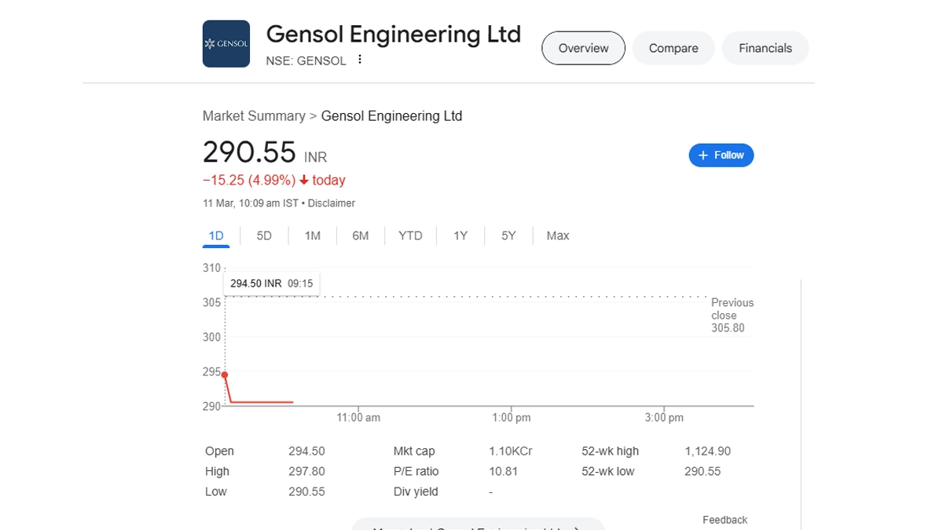Switch chart to 1Y range
The image size is (943, 530).
(460, 236)
